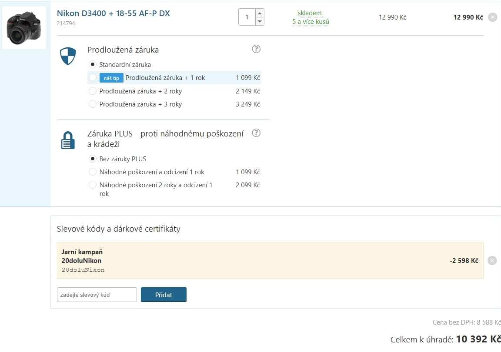Image resolution: width=501 pixels, height=352 pixels.
Task: Open the Nikon camera product thumbnail
Action: click(24, 28)
